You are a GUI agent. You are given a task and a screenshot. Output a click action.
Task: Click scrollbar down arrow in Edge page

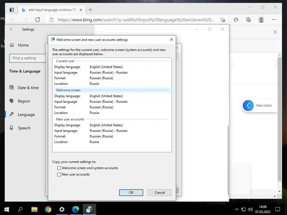[279, 191]
